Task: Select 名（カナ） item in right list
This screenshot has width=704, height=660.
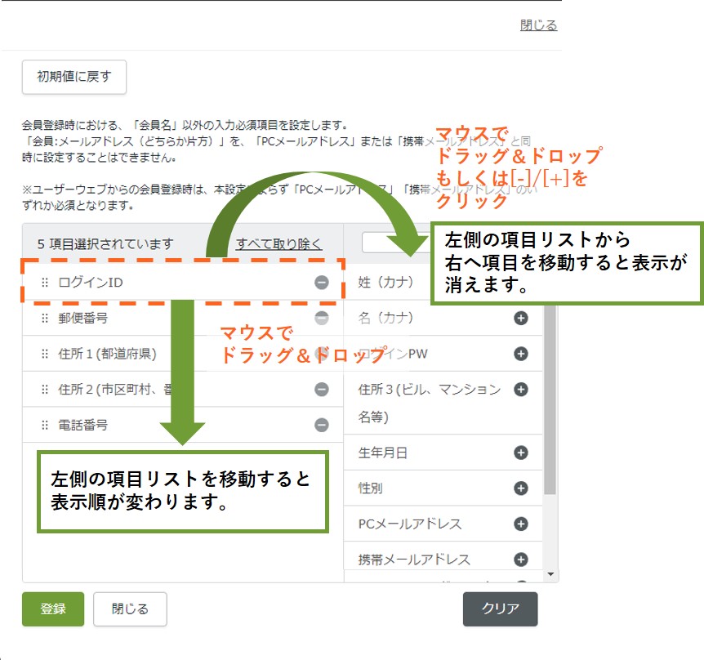Action: click(385, 319)
